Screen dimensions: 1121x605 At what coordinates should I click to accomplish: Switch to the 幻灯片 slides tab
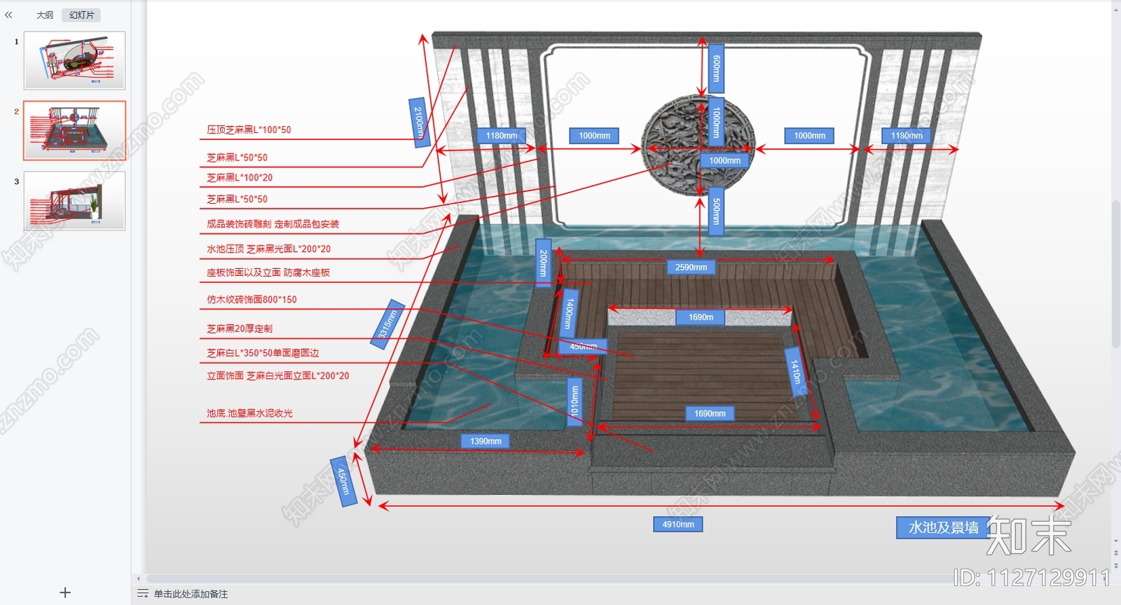(x=81, y=15)
